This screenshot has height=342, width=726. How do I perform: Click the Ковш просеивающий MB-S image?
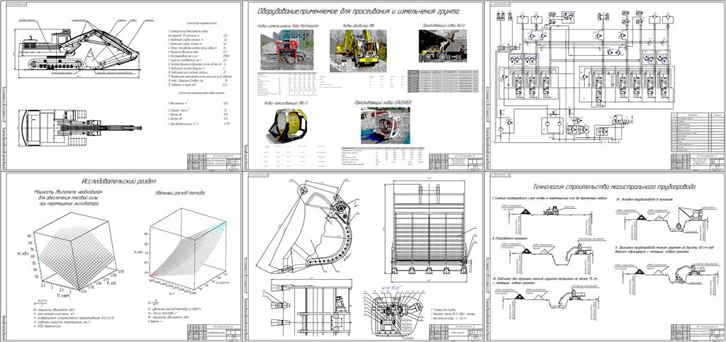[x=285, y=125]
